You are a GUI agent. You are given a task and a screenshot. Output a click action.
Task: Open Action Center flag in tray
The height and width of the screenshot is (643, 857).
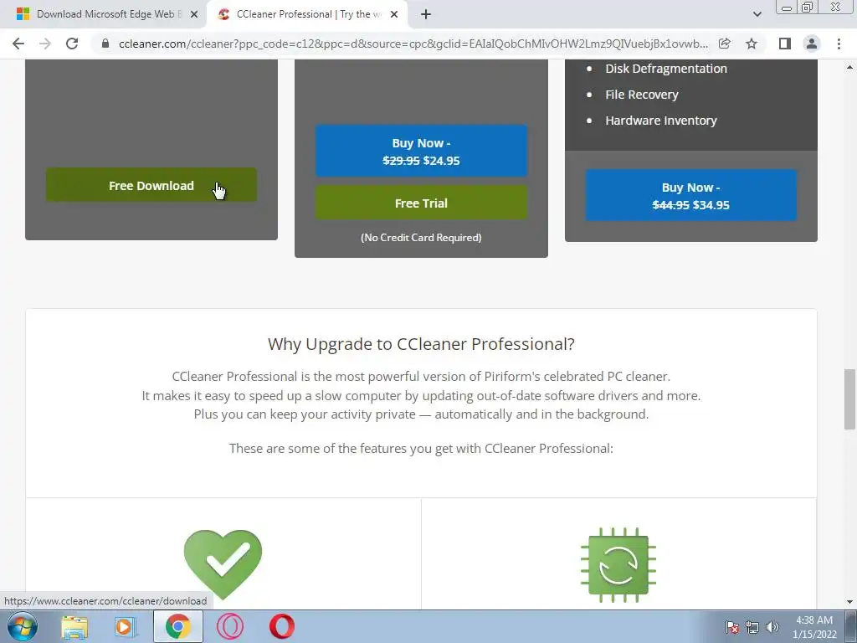732,627
